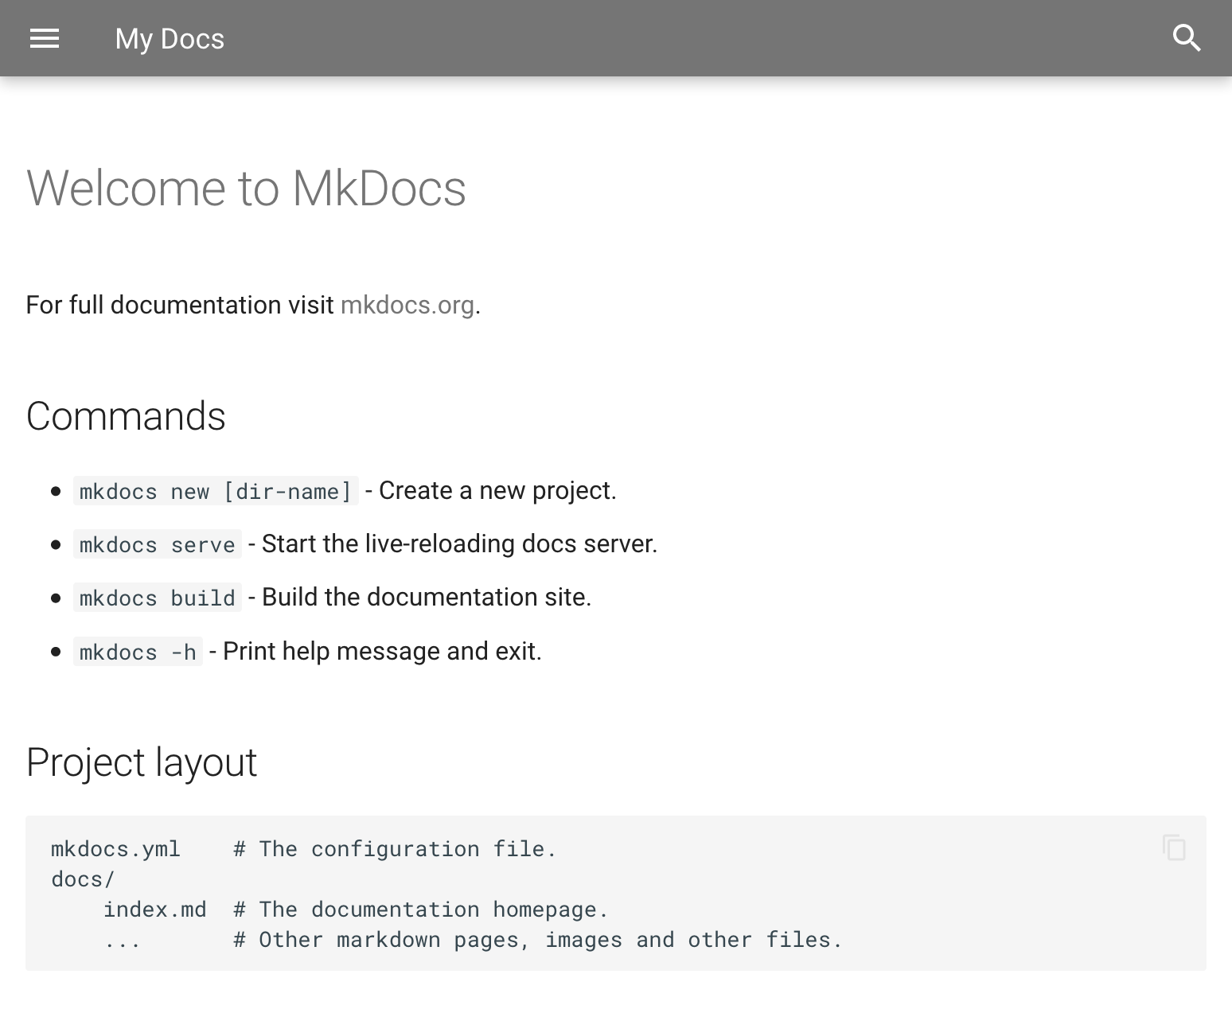
Task: Click '# The configuration file.' comment
Action: (x=395, y=849)
